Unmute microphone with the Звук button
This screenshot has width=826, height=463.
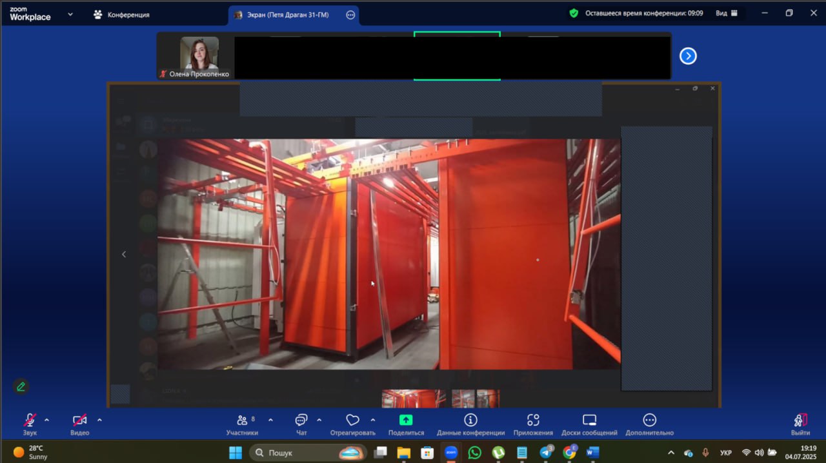coord(30,420)
